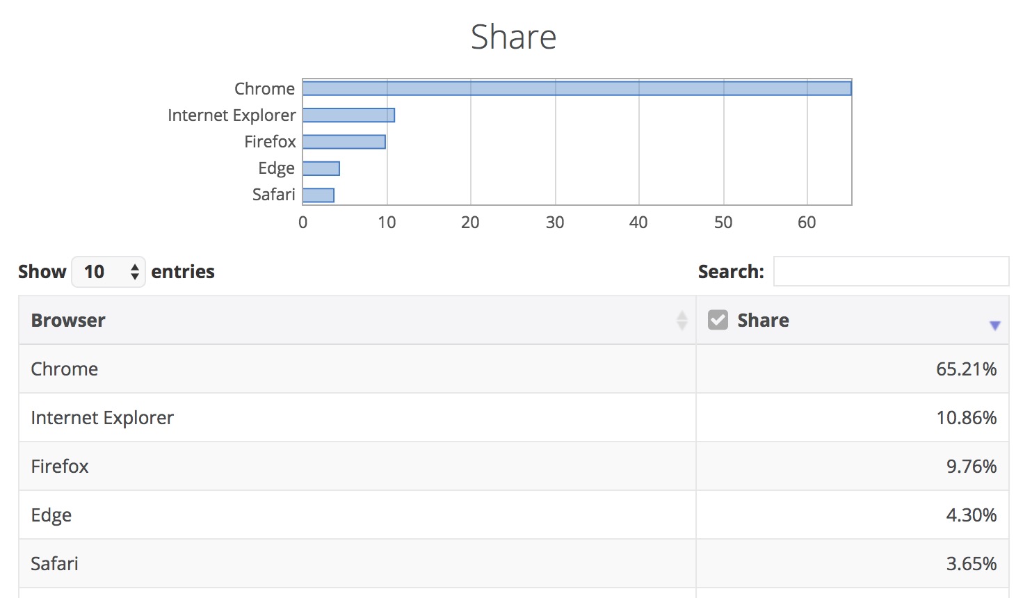Click the Chrome bar in the chart
Viewport: 1032px width, 598px height.
point(577,88)
